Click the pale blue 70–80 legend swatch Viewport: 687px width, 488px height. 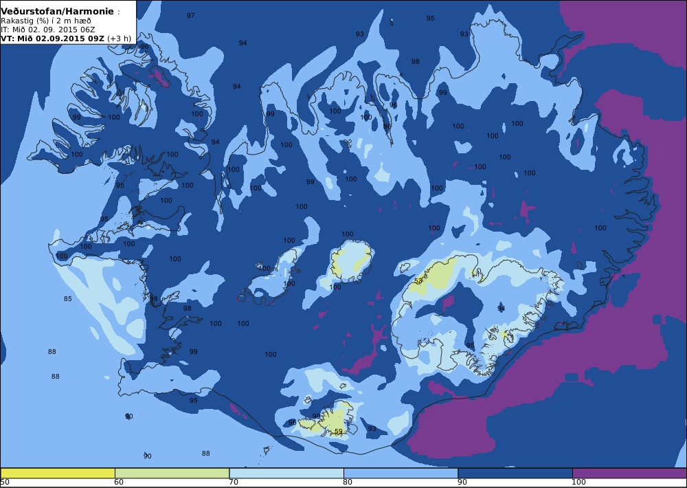coord(286,473)
